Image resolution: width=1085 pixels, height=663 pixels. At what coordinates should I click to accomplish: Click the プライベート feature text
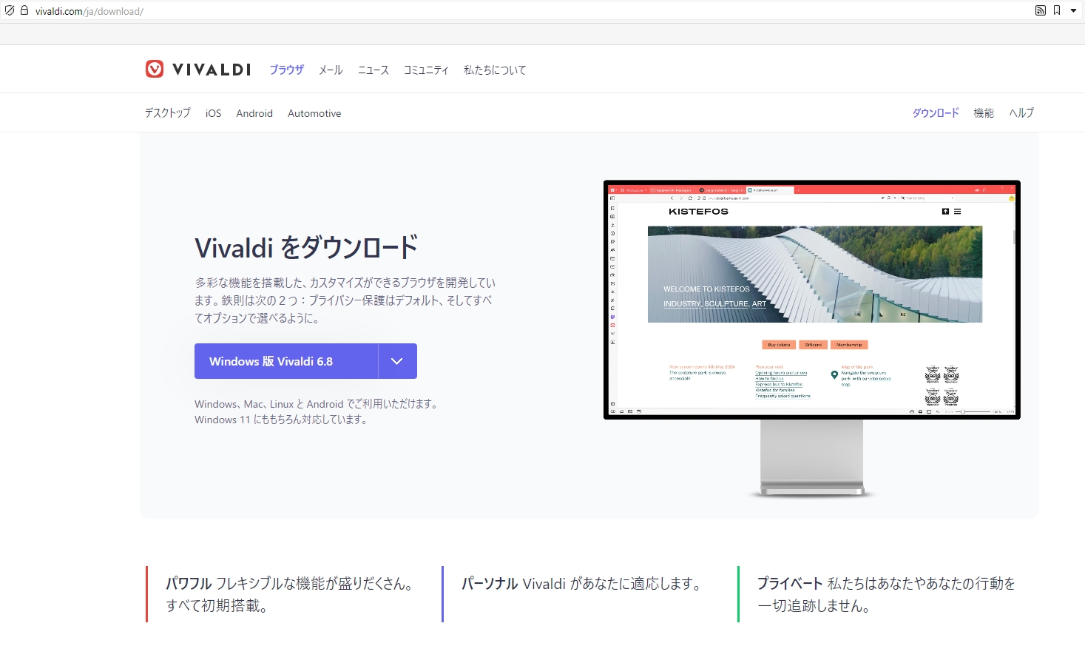886,594
